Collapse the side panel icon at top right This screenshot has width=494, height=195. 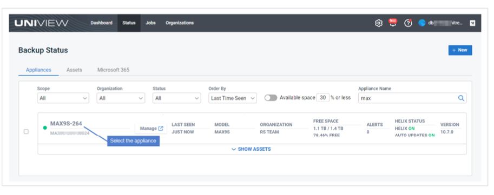click(x=472, y=23)
